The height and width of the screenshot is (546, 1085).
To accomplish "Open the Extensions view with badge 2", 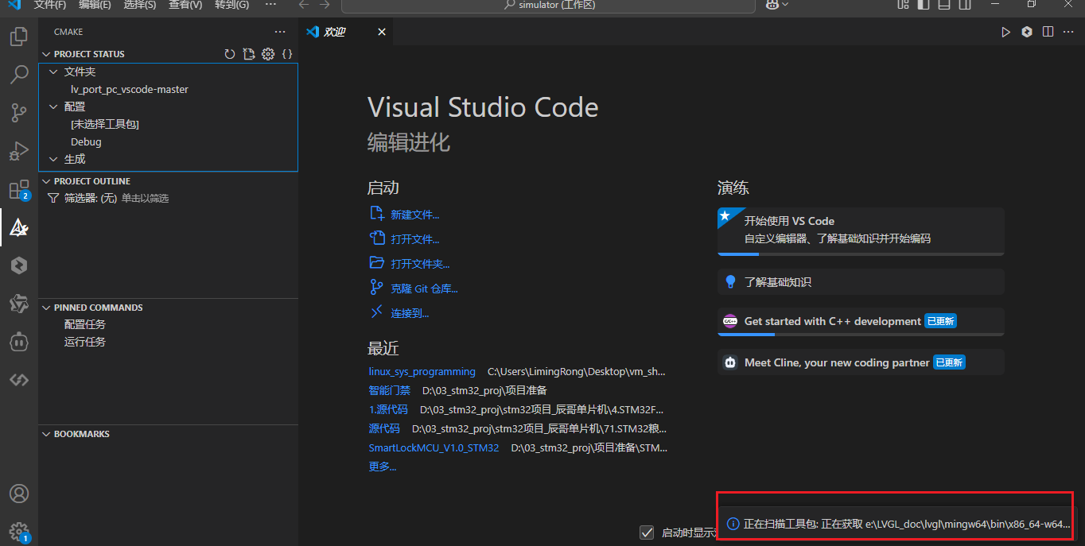I will [x=18, y=190].
